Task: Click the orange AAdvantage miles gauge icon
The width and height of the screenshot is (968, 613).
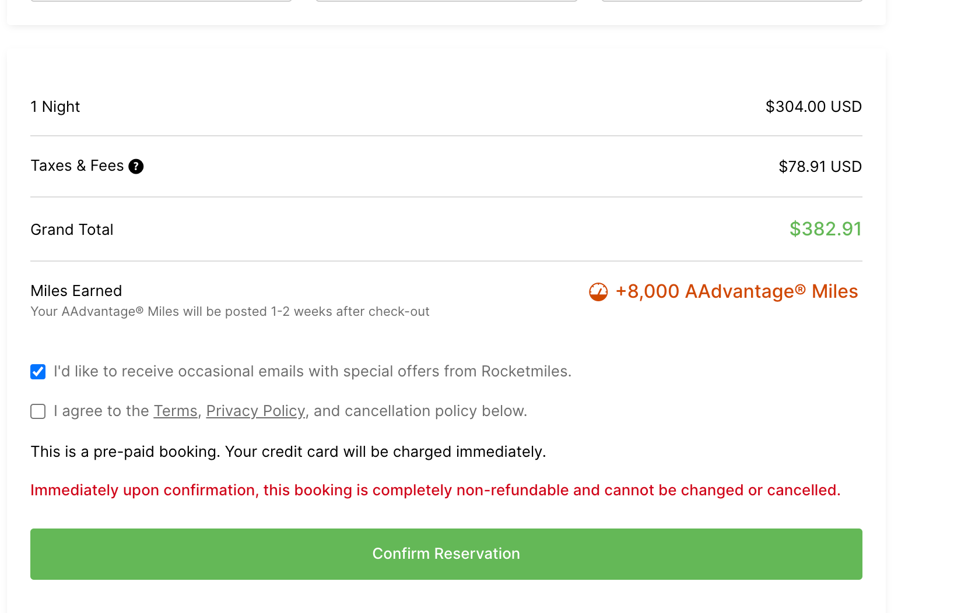Action: [x=598, y=291]
